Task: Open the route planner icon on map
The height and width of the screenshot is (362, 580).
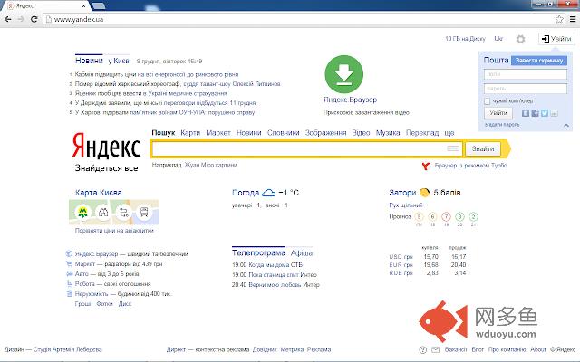Action: pos(123,212)
